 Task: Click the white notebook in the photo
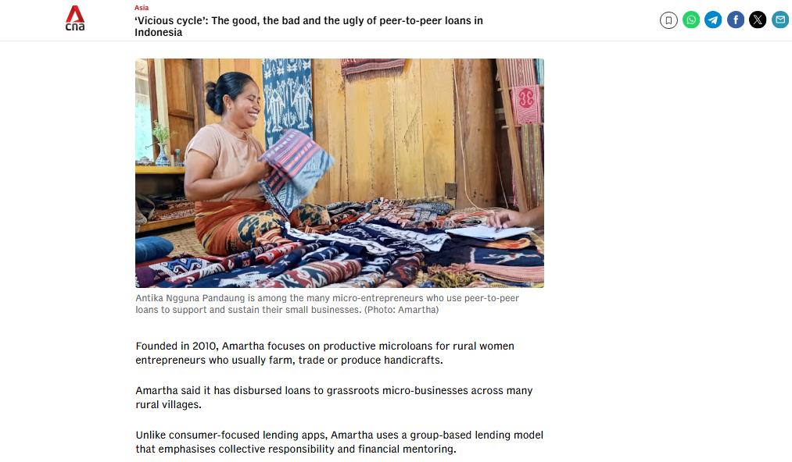(x=487, y=232)
